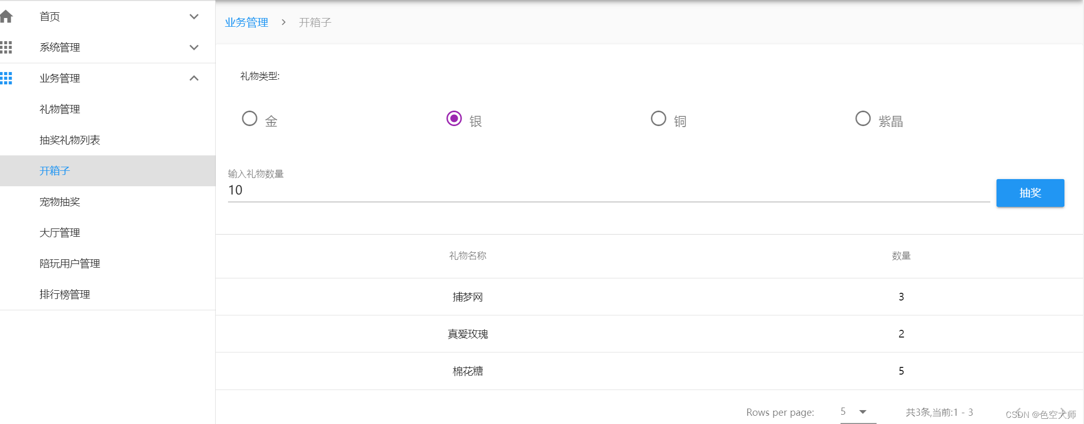This screenshot has height=424, width=1084.
Task: Click the blue 抽奖 button
Action: coord(1030,193)
